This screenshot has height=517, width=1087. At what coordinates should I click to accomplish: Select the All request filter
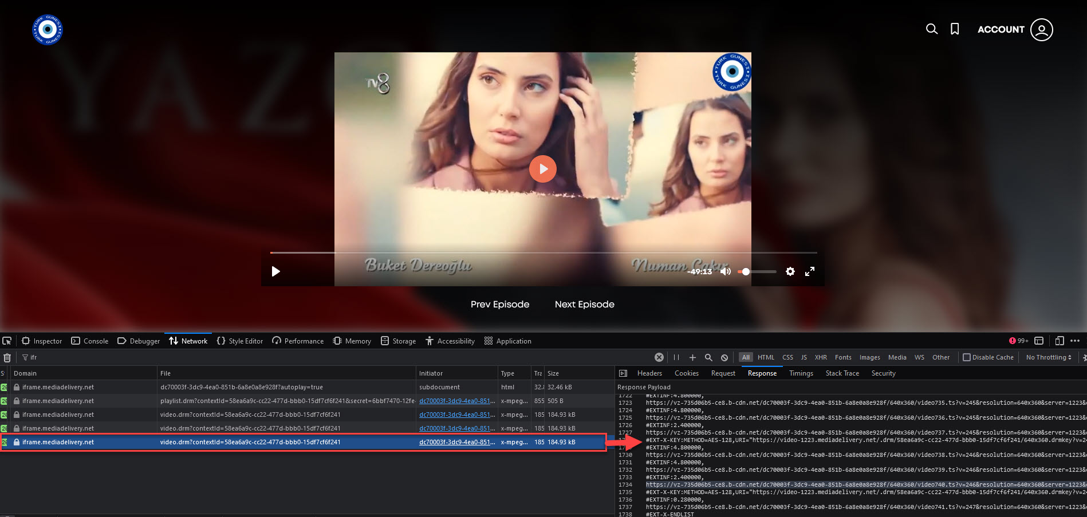[x=746, y=357]
